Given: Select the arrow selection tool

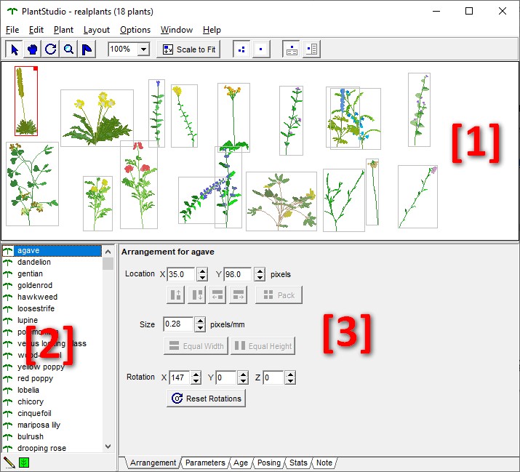Looking at the screenshot, I should (x=14, y=49).
